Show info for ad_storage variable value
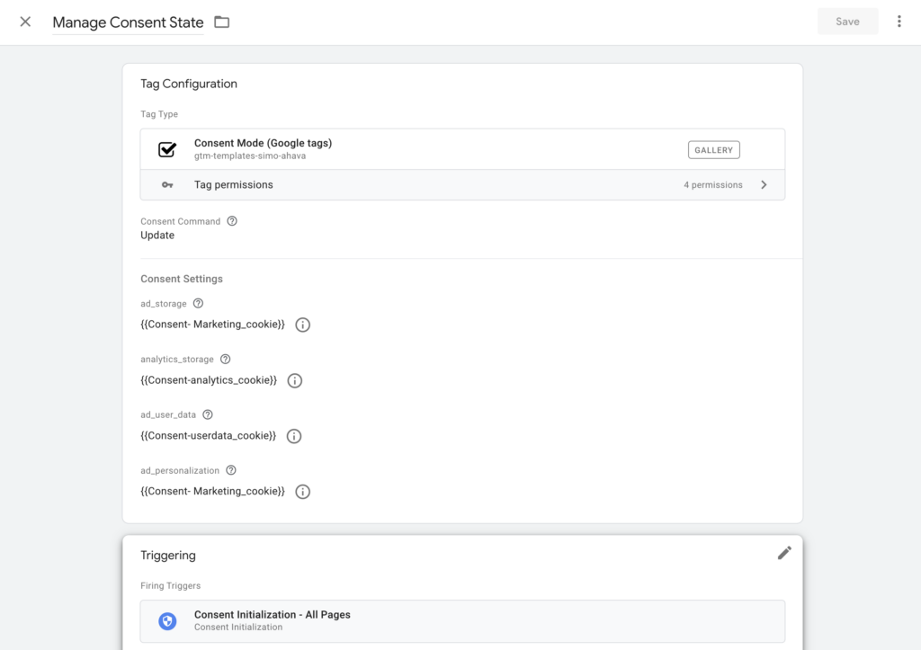The width and height of the screenshot is (921, 650). click(303, 325)
